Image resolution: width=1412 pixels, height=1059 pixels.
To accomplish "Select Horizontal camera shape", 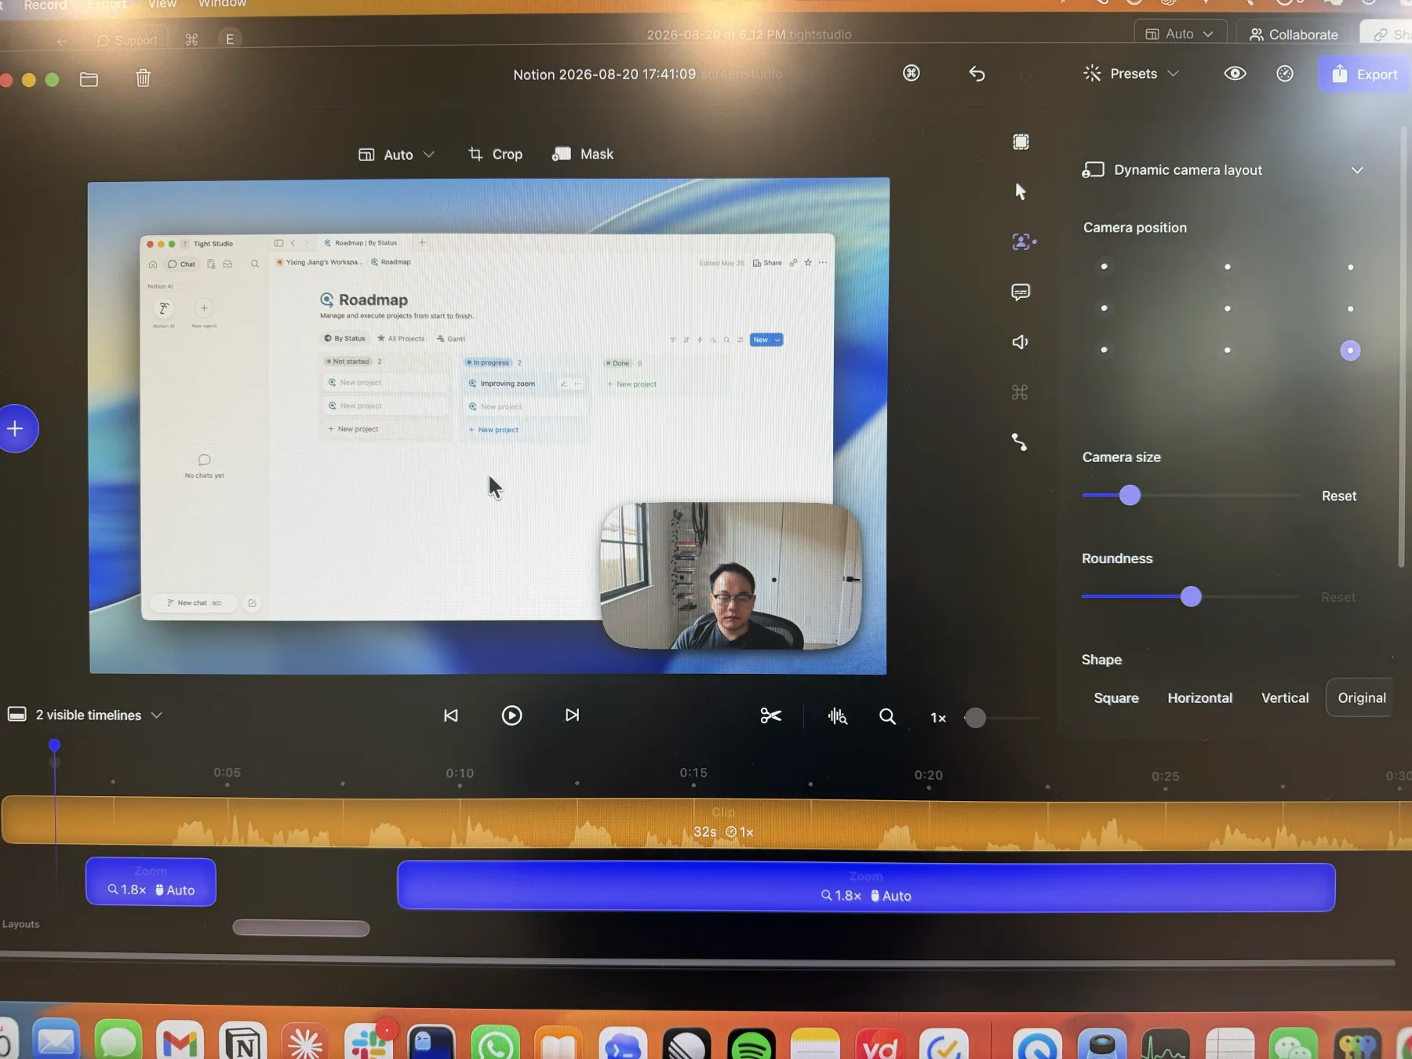I will point(1199,698).
